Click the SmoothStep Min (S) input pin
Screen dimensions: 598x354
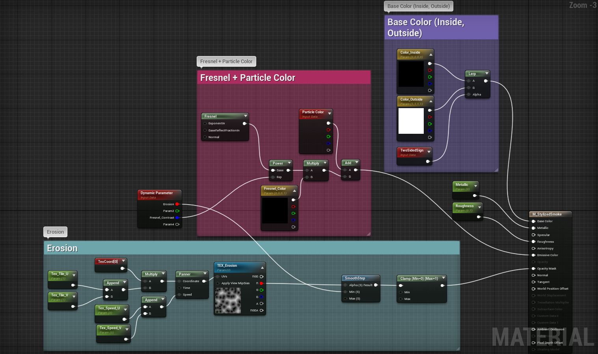(346, 292)
